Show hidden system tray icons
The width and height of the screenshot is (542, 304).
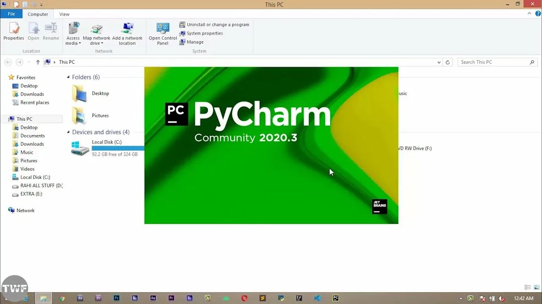point(461,299)
